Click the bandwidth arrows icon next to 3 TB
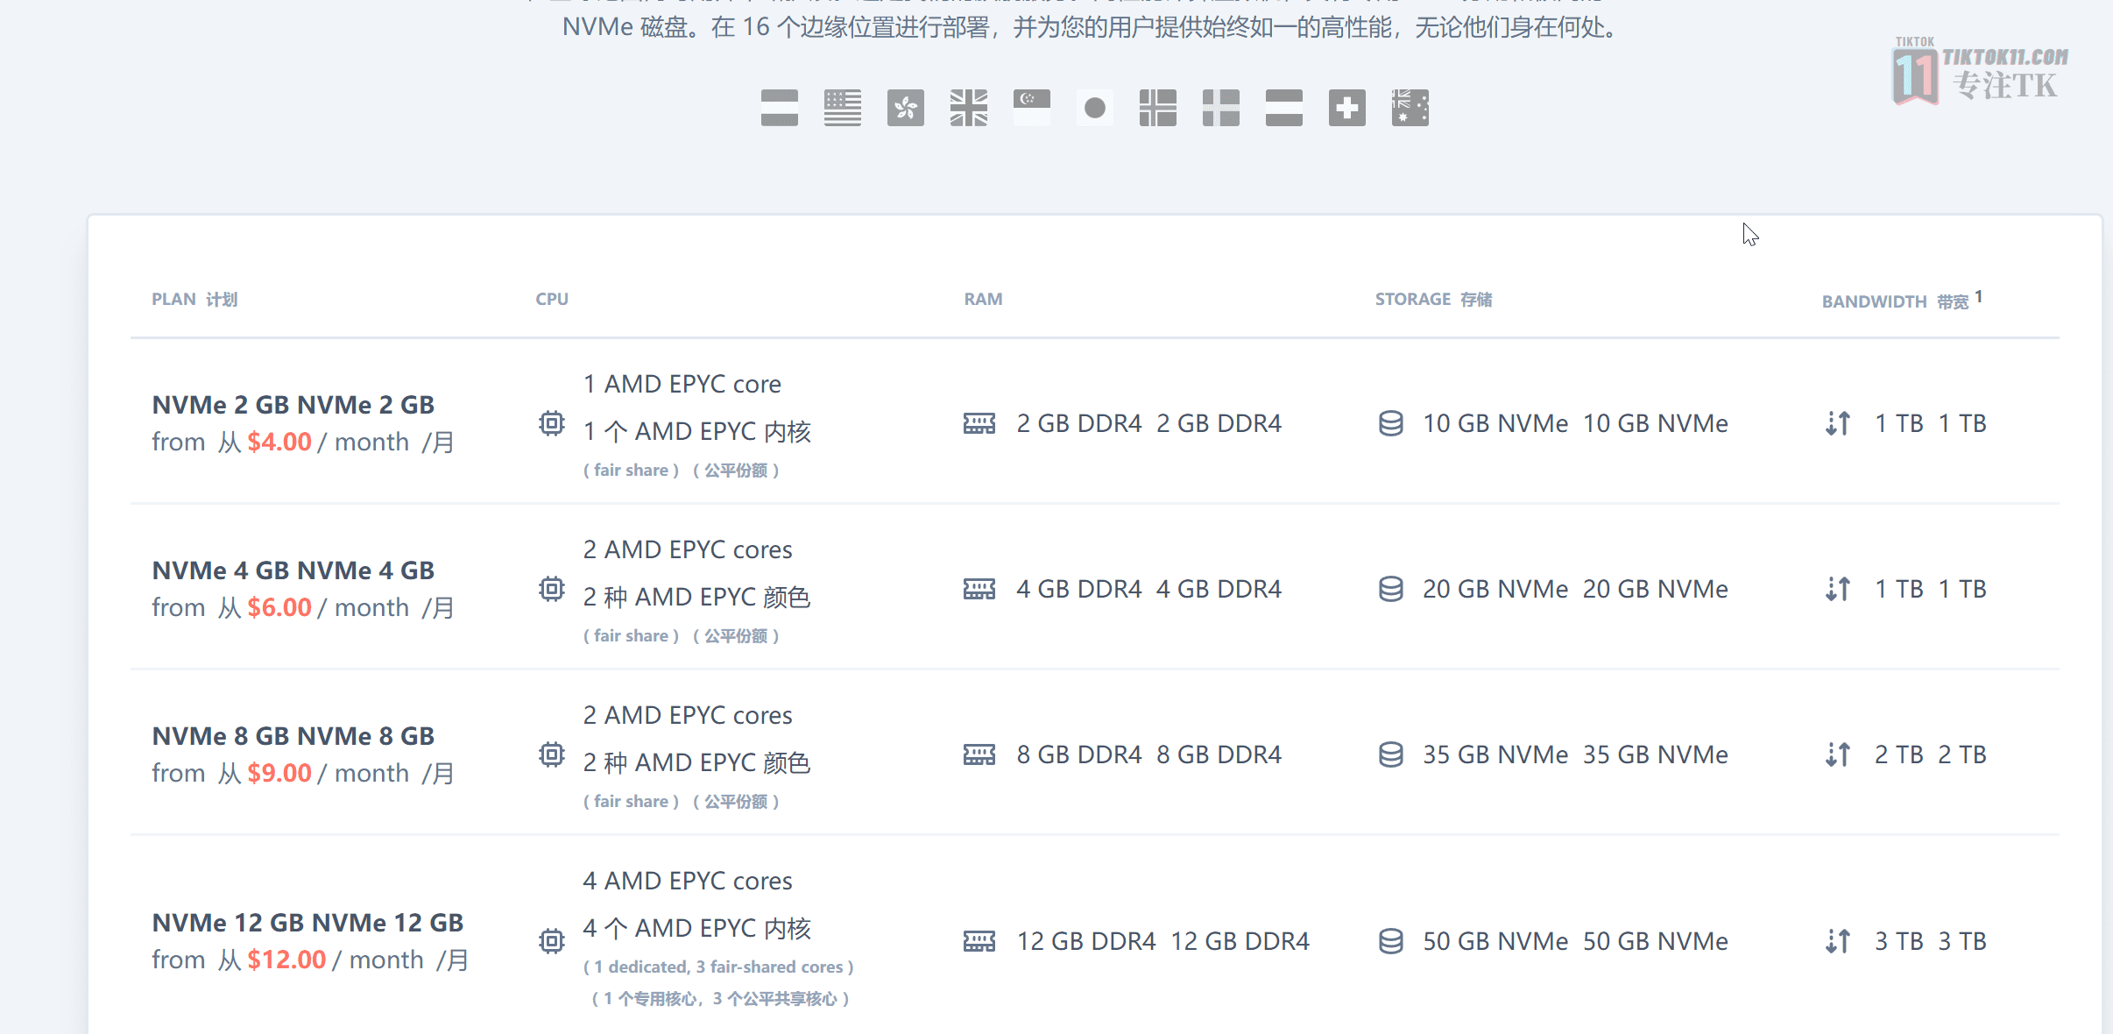 point(1838,941)
